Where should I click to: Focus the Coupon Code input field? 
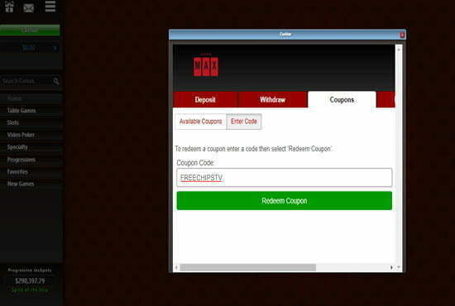pyautogui.click(x=284, y=178)
